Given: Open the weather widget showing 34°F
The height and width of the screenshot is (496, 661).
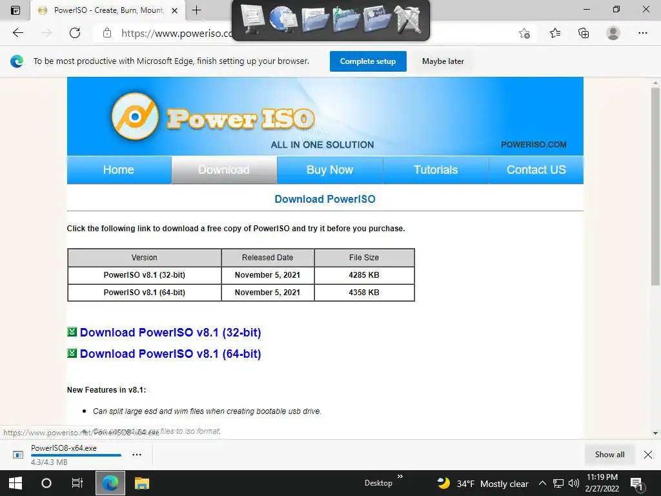Looking at the screenshot, I should [x=483, y=483].
